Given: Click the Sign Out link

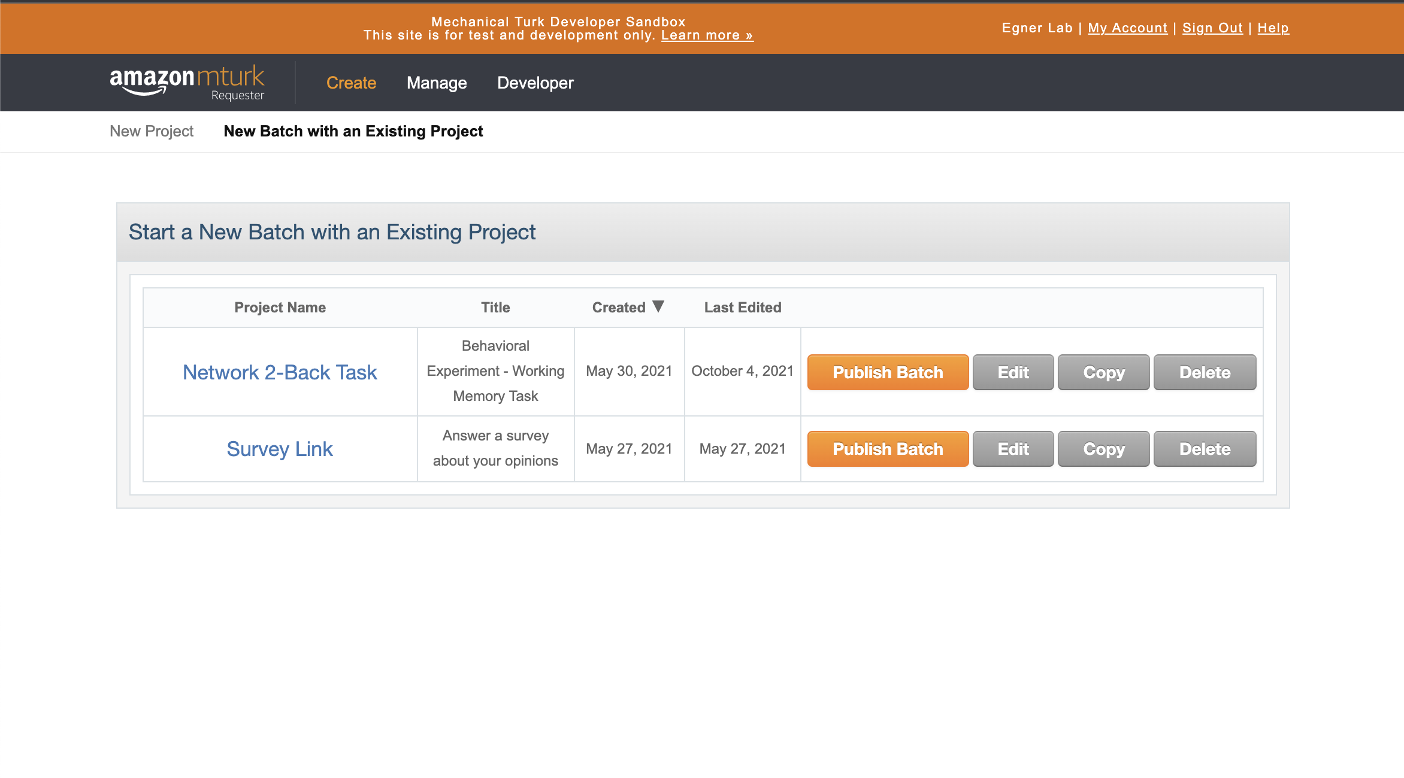Looking at the screenshot, I should [x=1212, y=28].
